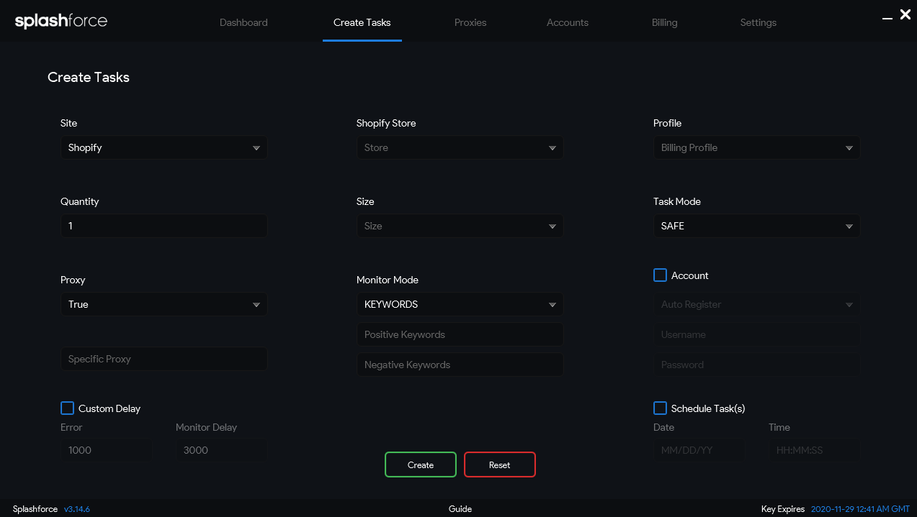Expand the Size dropdown
This screenshot has width=917, height=517.
click(x=460, y=226)
